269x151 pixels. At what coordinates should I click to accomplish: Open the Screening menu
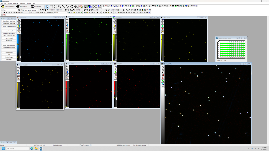(22, 3)
